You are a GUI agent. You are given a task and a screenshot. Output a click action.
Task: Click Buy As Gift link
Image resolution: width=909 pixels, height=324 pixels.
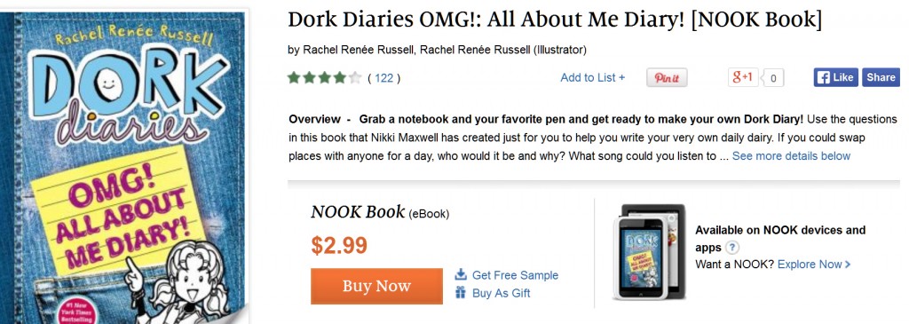click(501, 293)
